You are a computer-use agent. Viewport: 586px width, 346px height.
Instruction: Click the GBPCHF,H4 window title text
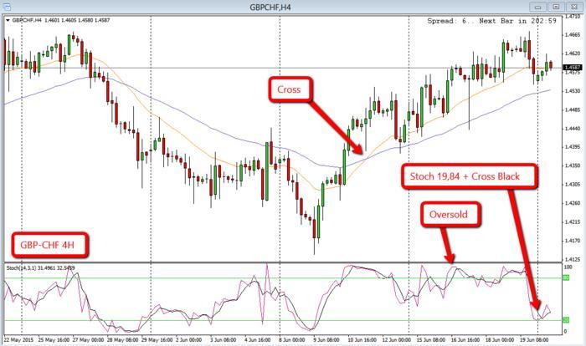(270, 8)
